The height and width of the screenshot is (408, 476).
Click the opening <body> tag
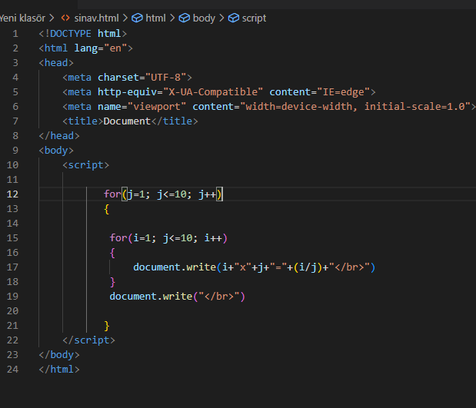(56, 151)
